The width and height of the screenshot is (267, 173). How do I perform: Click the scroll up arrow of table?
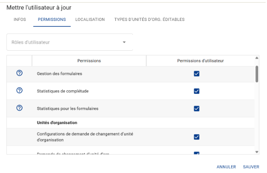point(257,58)
